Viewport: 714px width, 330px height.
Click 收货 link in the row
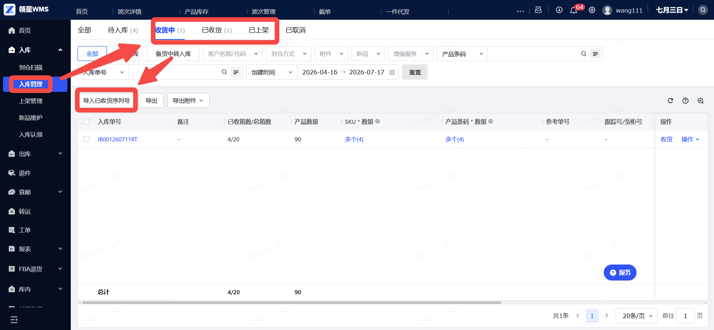667,139
